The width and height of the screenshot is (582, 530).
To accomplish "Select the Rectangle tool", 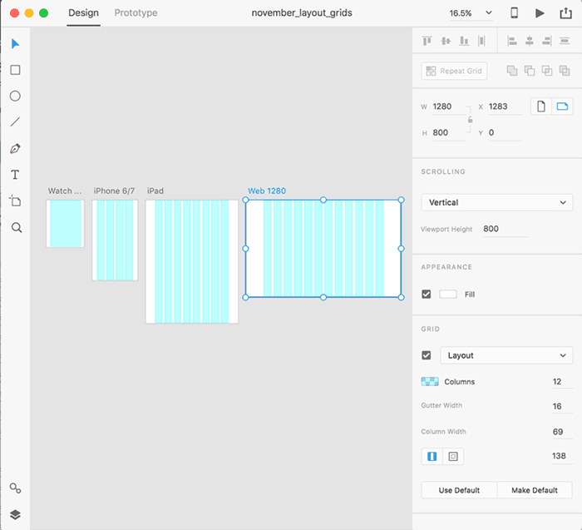I will [15, 71].
